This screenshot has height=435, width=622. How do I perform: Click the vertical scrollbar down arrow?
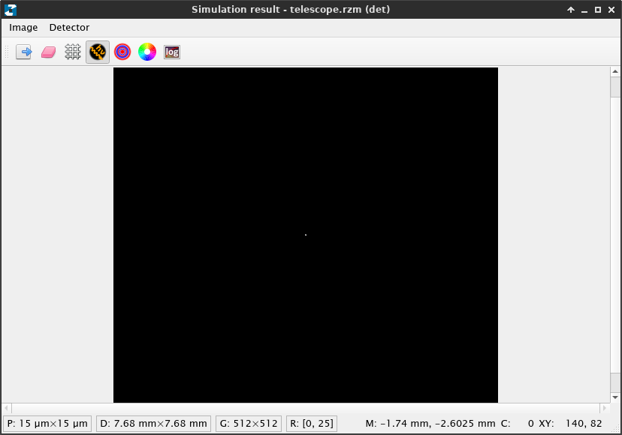tap(615, 397)
